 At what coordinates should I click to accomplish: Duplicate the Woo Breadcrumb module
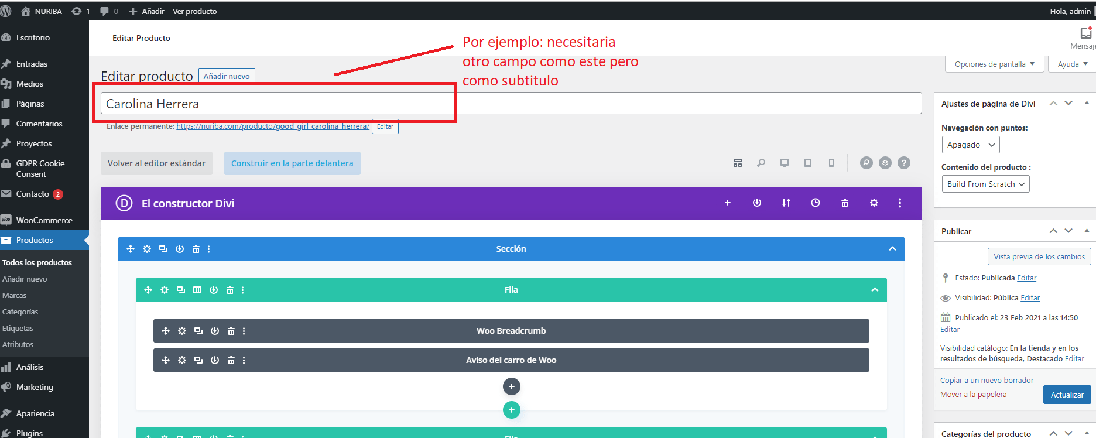[x=198, y=331]
